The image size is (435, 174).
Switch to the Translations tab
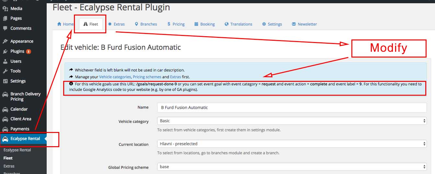pos(238,24)
